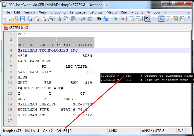194x136 pixels.
Task: Zoom in with the magnifier plus icon
Action: click(x=115, y=19)
